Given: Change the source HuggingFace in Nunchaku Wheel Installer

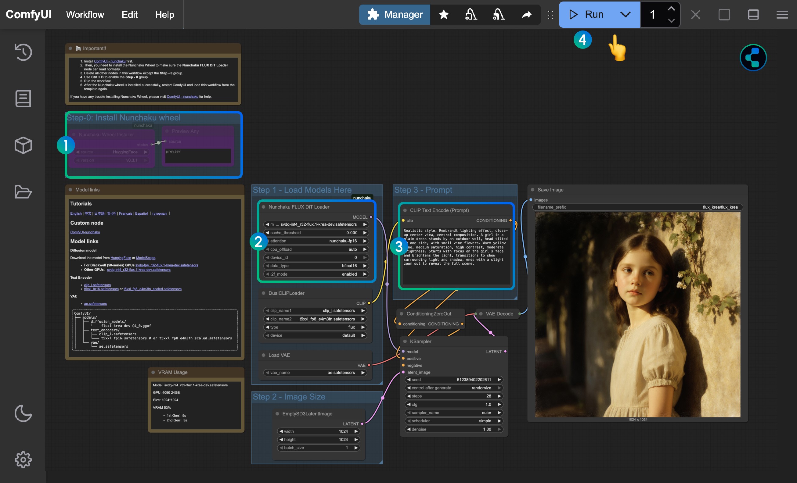Looking at the screenshot, I should (x=111, y=152).
